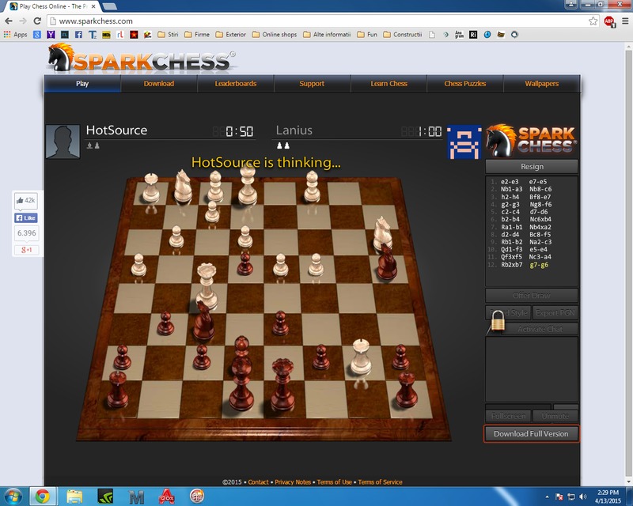Go back using the browser back arrow
The height and width of the screenshot is (506, 633).
(x=9, y=21)
